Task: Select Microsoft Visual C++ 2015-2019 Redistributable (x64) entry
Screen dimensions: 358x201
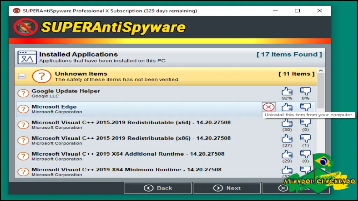Action: (165, 125)
